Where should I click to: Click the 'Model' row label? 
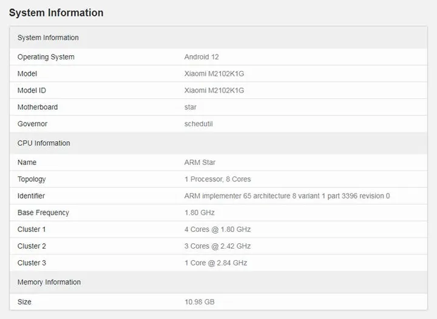point(27,74)
